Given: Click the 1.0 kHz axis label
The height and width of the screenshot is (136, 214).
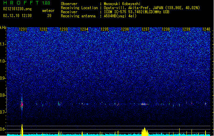Looking at the screenshot, I should [3, 61].
